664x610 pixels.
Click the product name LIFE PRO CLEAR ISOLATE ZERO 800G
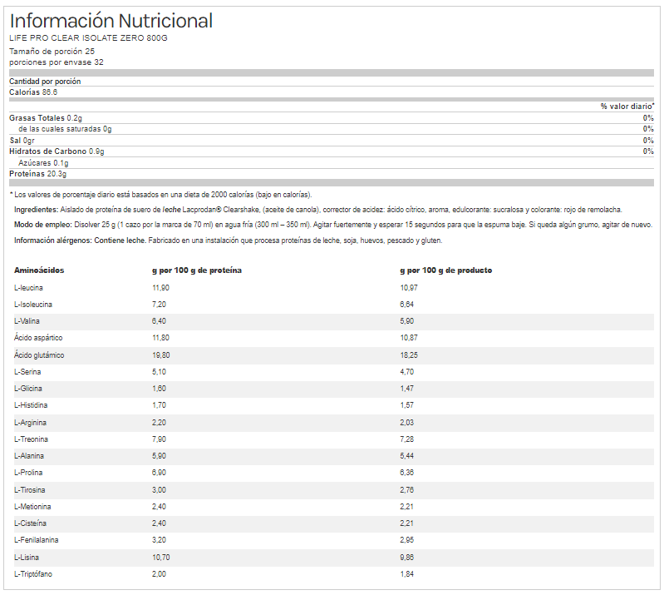tap(91, 38)
